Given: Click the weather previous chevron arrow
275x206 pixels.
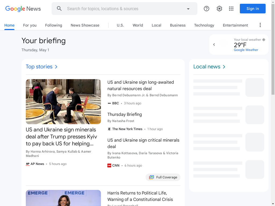Looking at the screenshot, I should click(214, 45).
